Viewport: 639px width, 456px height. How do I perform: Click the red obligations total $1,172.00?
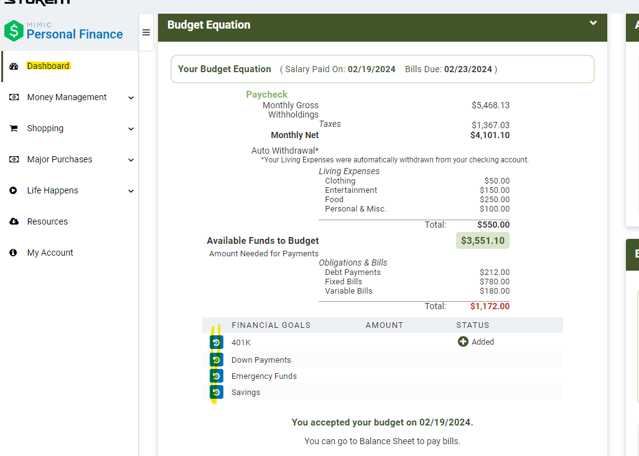click(490, 306)
